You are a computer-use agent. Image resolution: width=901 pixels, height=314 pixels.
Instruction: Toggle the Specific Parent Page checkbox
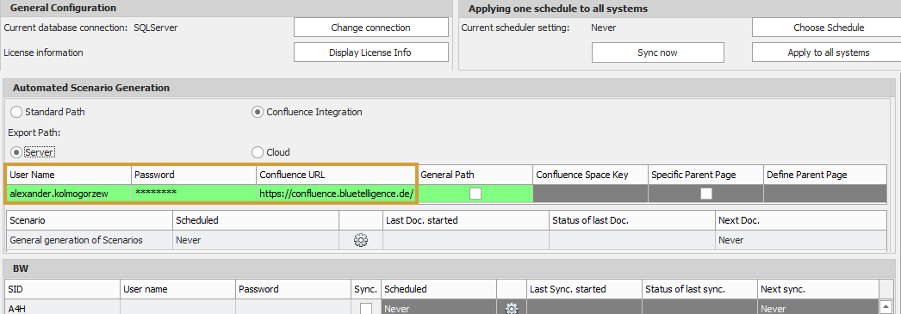click(705, 194)
